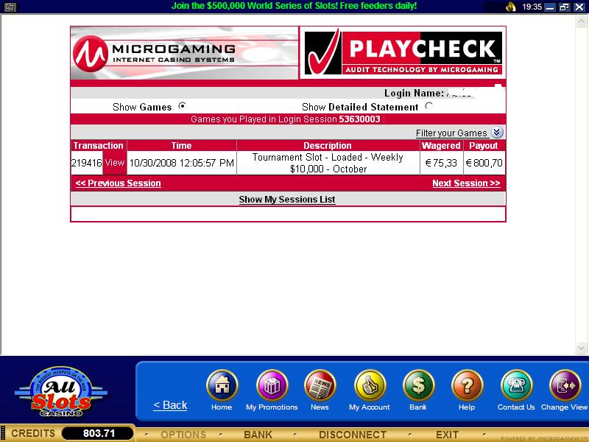Screen dimensions: 589x442
Task: Click the time 10/30/2008 12:05:57 PM
Action: click(x=181, y=163)
